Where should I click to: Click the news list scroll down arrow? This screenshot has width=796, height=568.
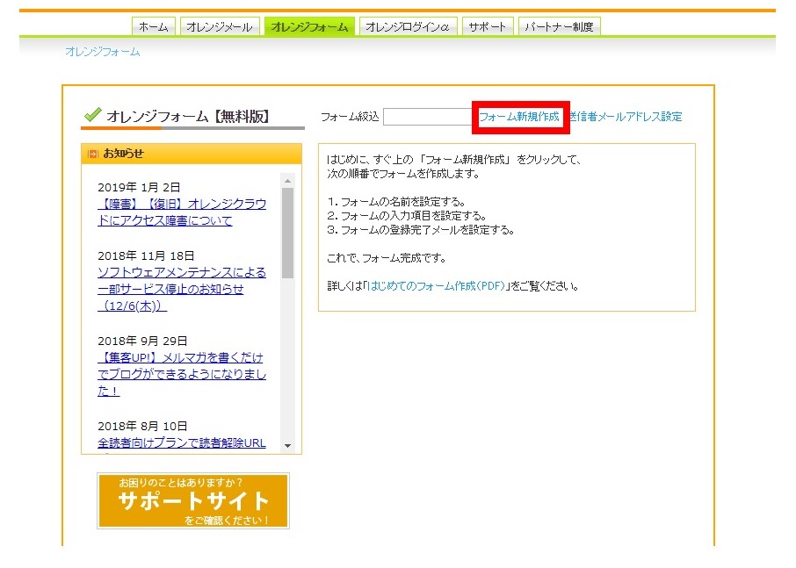pyautogui.click(x=287, y=446)
